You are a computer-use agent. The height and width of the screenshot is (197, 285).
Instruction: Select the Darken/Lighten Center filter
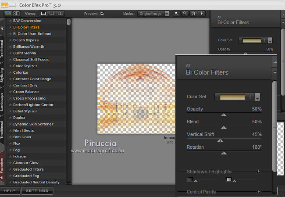(33, 105)
